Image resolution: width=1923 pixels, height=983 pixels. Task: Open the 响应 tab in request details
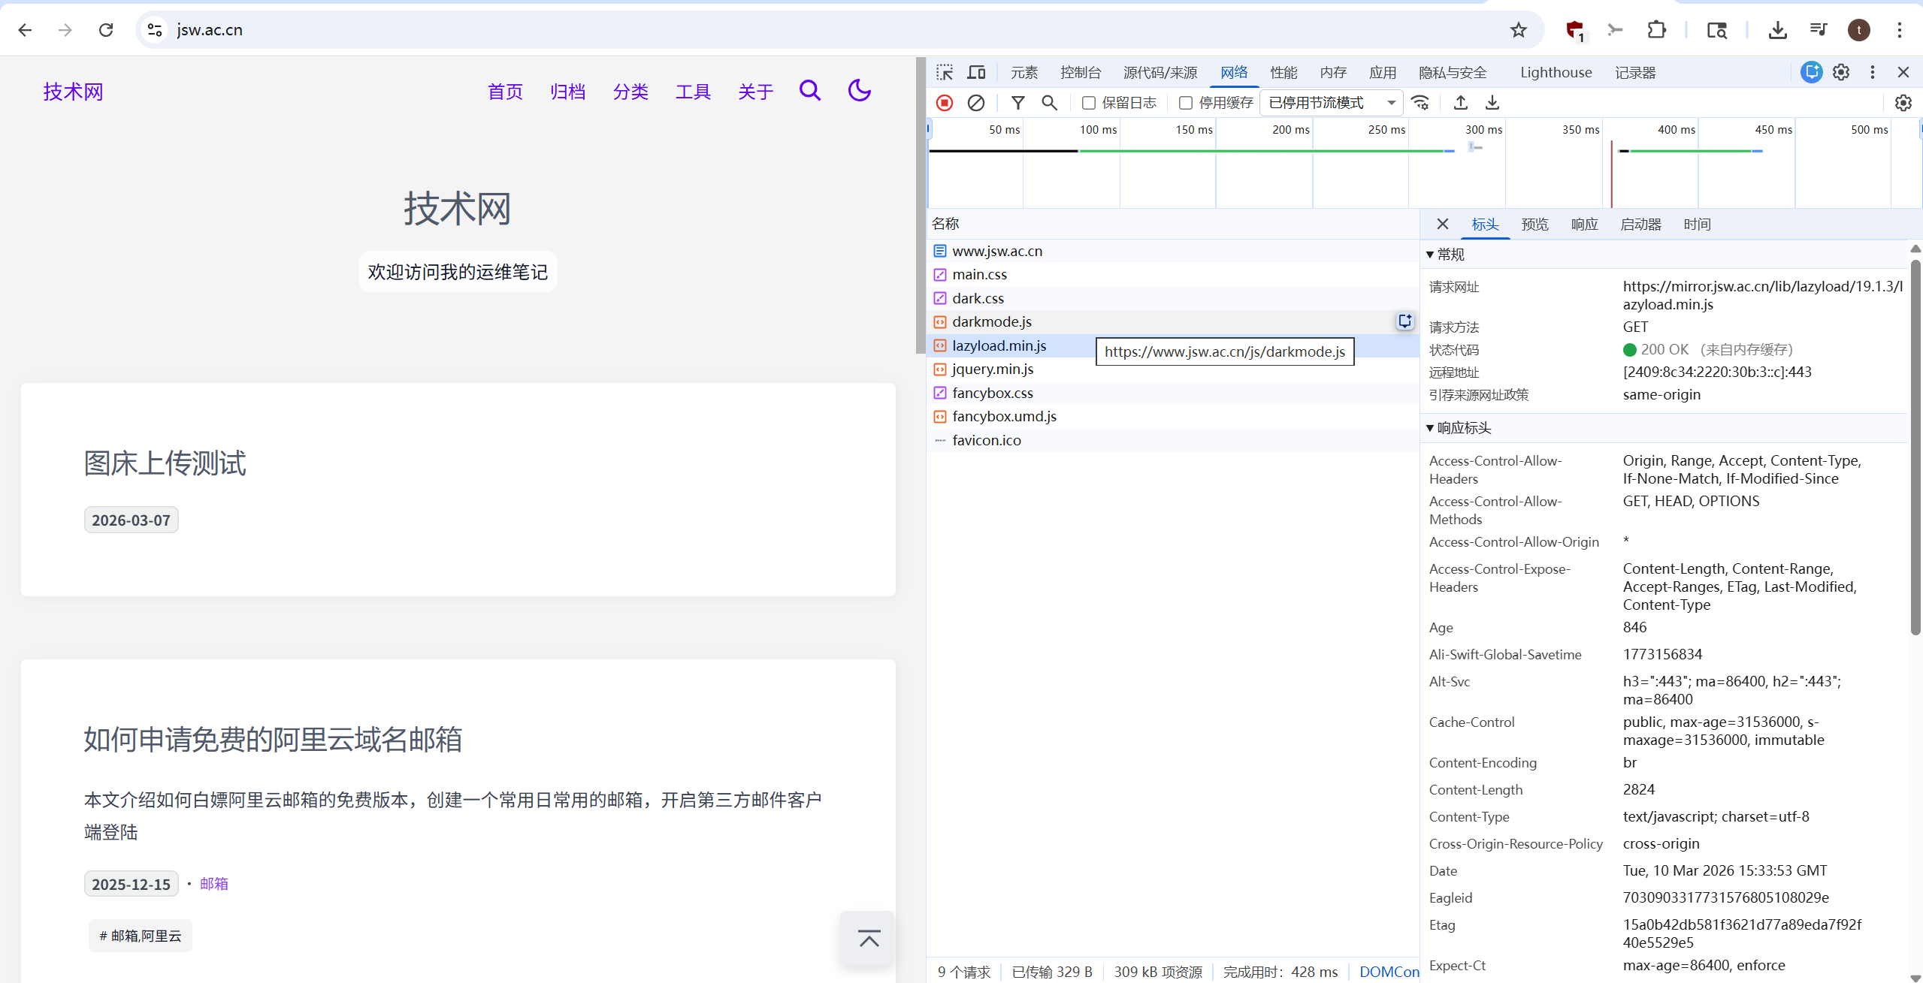click(x=1584, y=225)
